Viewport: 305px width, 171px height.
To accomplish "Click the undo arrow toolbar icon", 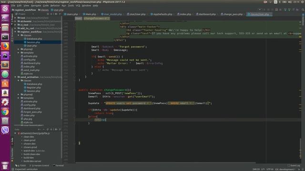I will pyautogui.click(x=297, y=9).
